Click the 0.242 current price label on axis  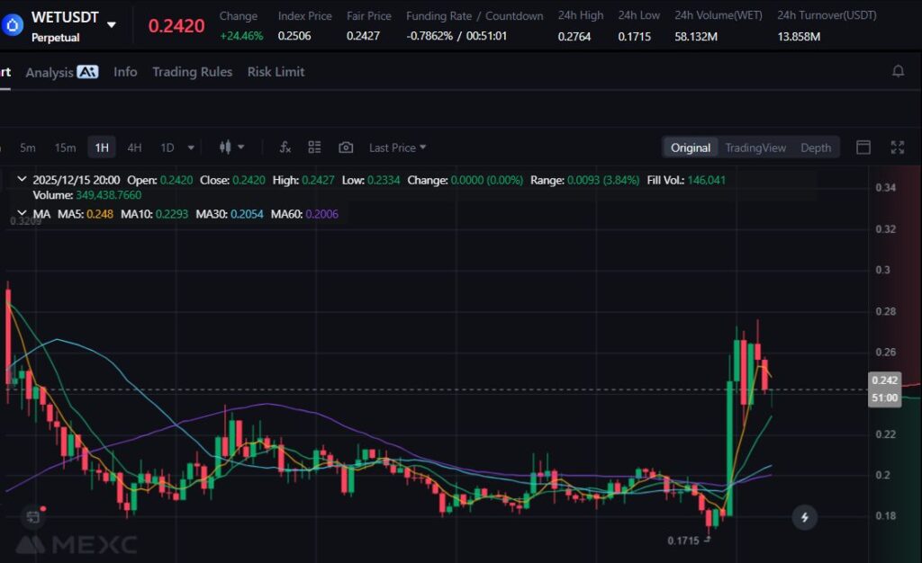(884, 380)
